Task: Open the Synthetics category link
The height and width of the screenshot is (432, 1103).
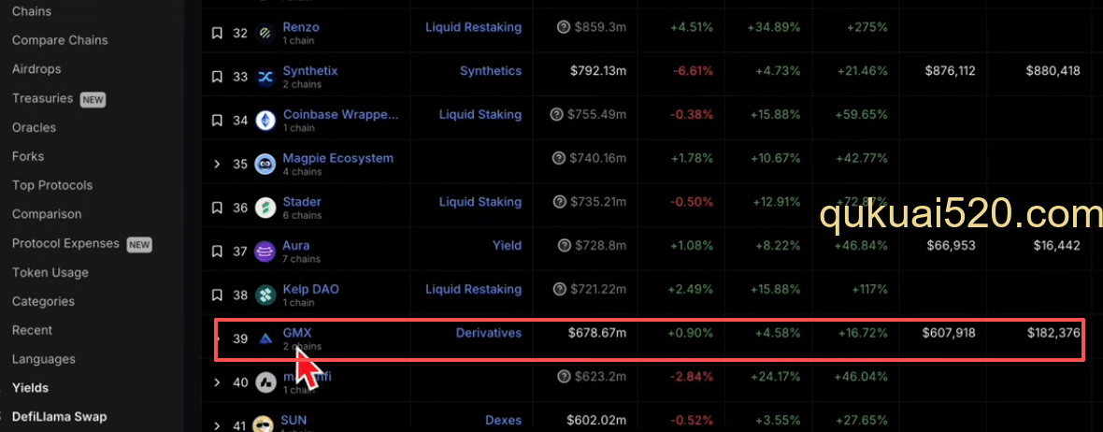Action: tap(491, 71)
